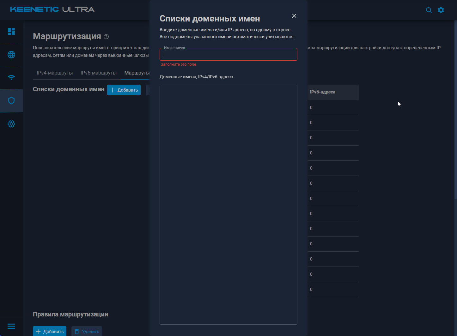Click the domain names text area
Viewport: 457px width, 336px height.
pos(228,204)
